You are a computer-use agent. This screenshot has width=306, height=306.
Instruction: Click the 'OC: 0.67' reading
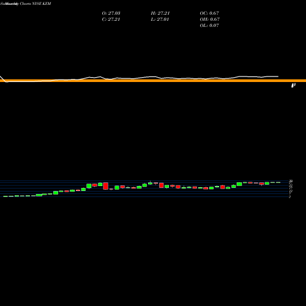click(x=209, y=13)
